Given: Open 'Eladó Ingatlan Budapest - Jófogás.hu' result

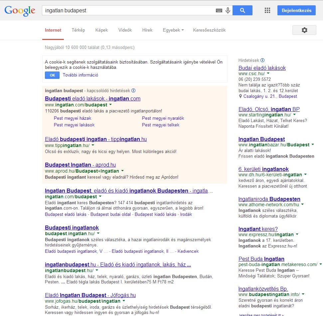Looking at the screenshot, I should (x=90, y=295).
